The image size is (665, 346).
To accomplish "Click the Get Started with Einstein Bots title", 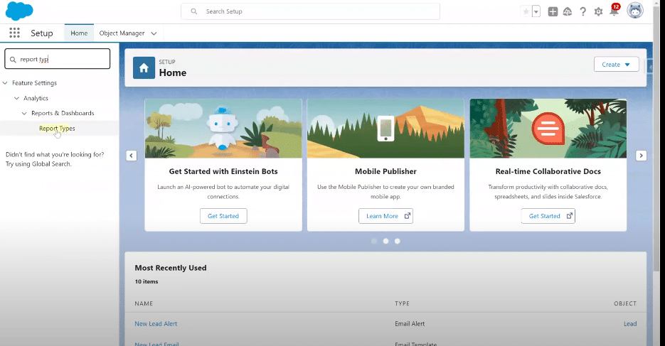I will point(223,171).
